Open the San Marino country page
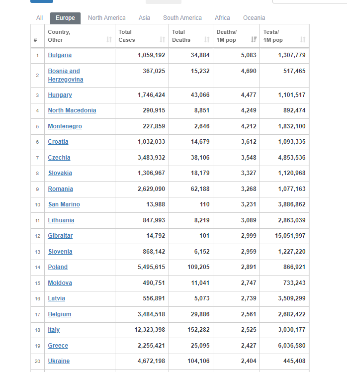This screenshot has width=347, height=372. point(64,204)
